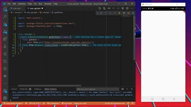Viewport: 191px width, 107px height.
Task: Click the services breadcrumb
Action: tap(18, 12)
